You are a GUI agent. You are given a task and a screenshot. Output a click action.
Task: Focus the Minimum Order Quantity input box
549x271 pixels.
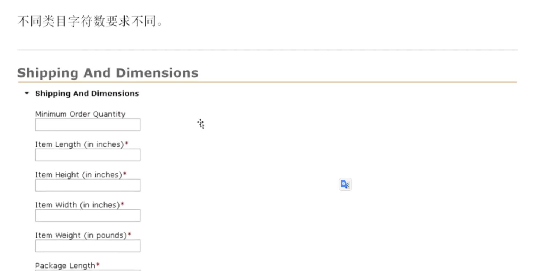point(88,125)
